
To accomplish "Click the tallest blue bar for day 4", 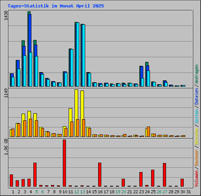I will [30, 33].
